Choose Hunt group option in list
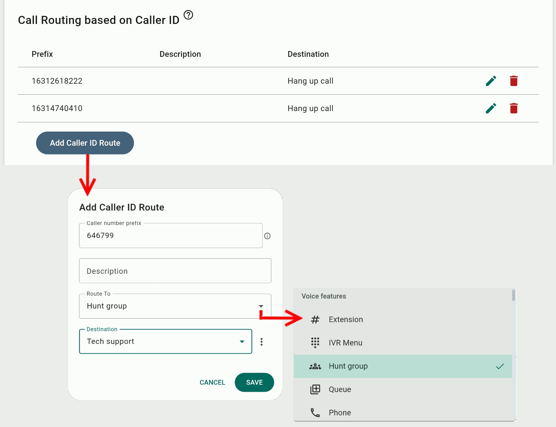Image resolution: width=556 pixels, height=427 pixels. (348, 366)
